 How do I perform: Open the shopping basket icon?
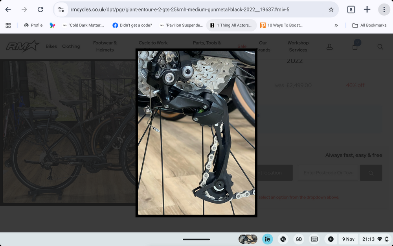355,46
